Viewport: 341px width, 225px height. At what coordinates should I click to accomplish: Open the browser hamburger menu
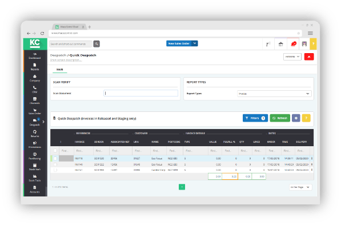tap(310, 33)
